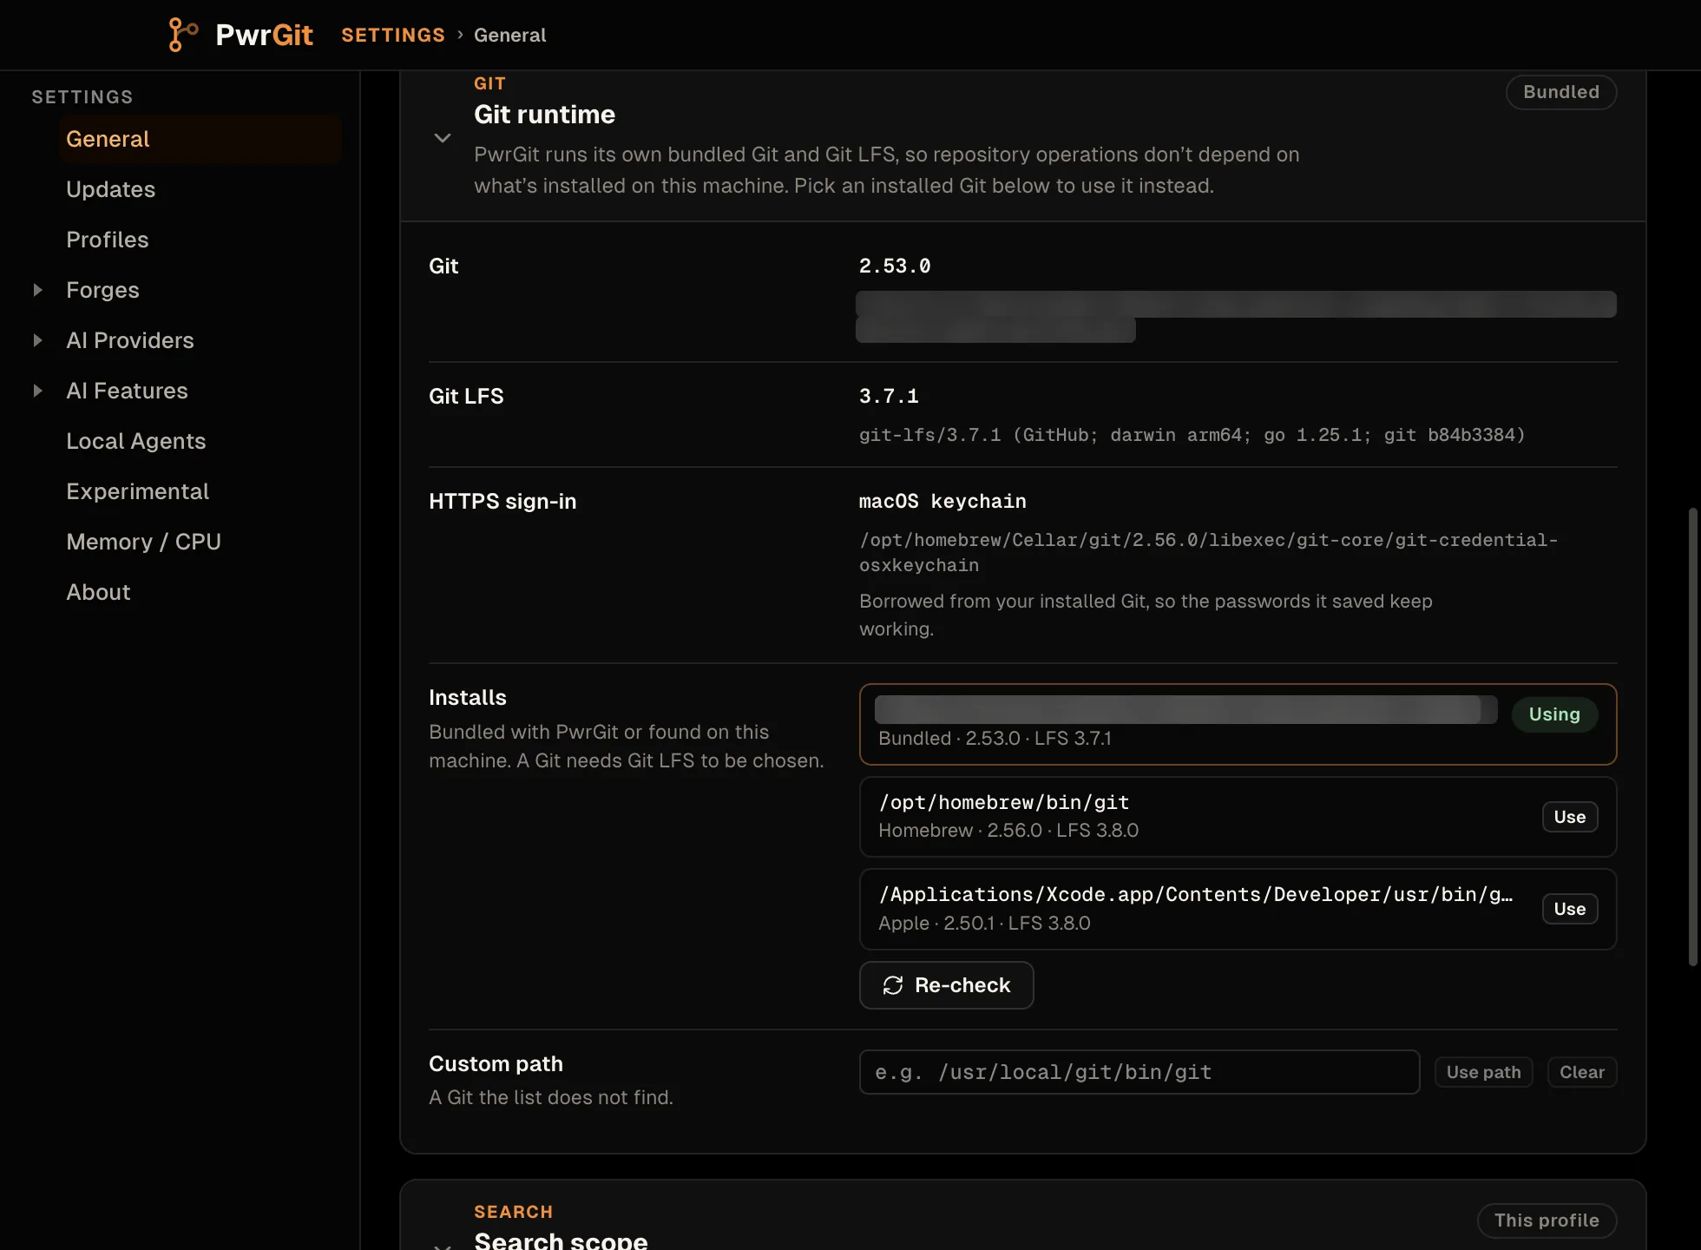Use the Homebrew git install
The height and width of the screenshot is (1250, 1701).
1570,817
